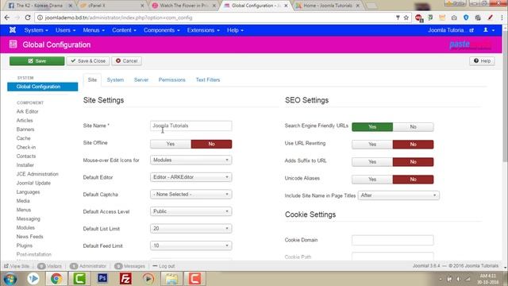The height and width of the screenshot is (286, 508).
Task: Open the Content menu
Action: pyautogui.click(x=124, y=30)
